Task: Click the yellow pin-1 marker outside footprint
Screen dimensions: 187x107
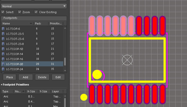Action: (84, 97)
